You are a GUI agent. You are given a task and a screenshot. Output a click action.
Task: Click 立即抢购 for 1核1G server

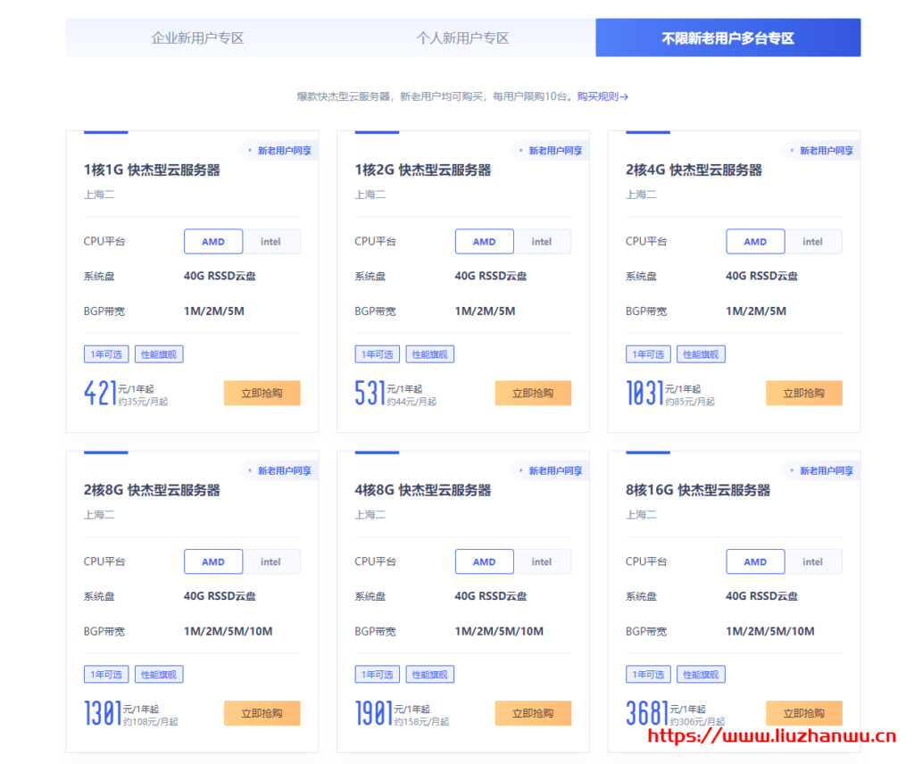click(262, 394)
